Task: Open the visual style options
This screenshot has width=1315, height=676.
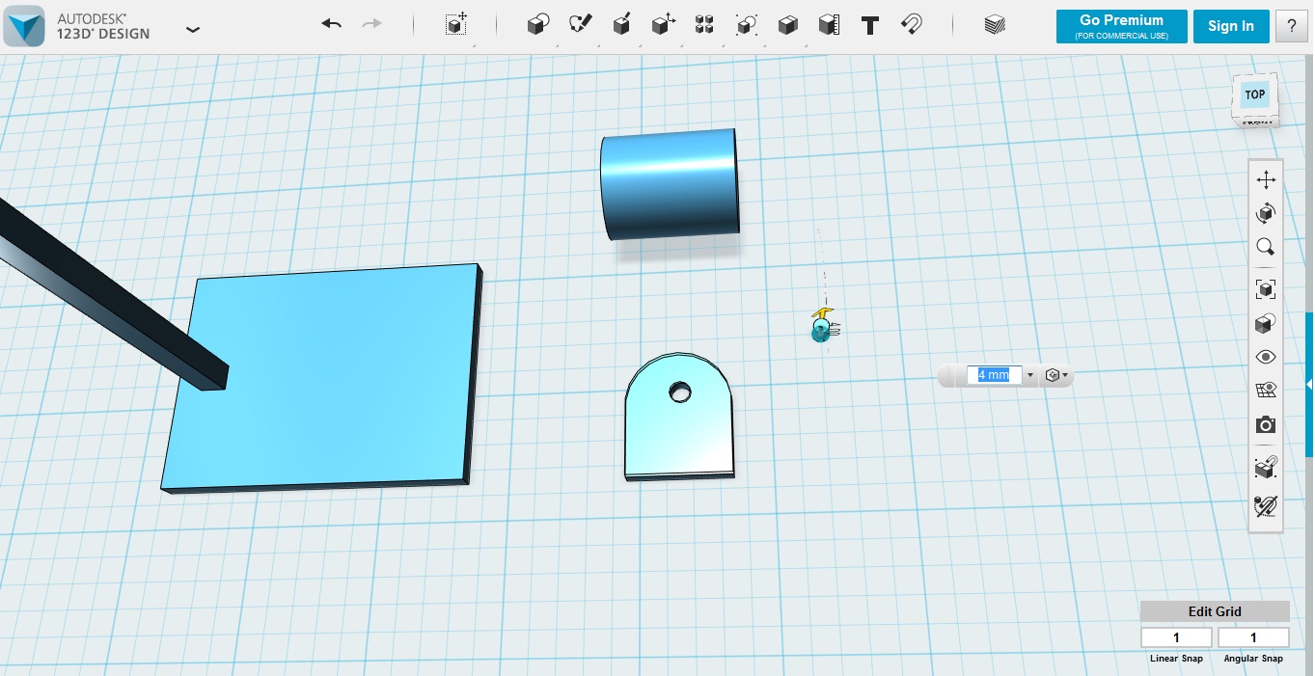Action: (x=1266, y=324)
